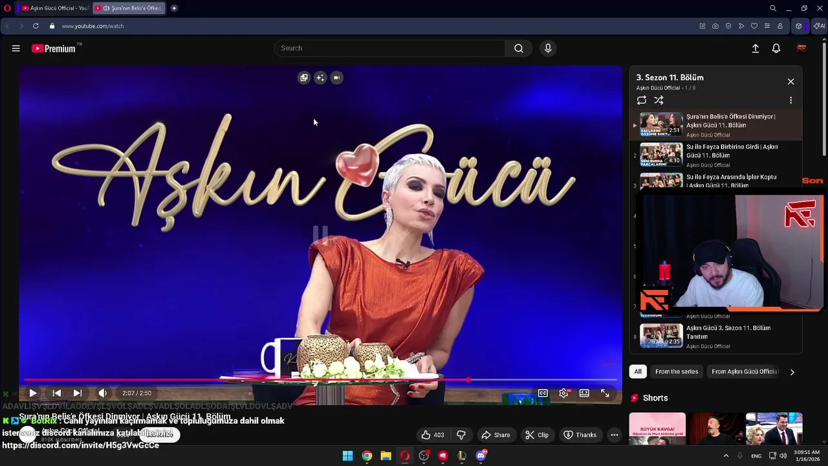Toggle closed captions CC button

tap(543, 393)
